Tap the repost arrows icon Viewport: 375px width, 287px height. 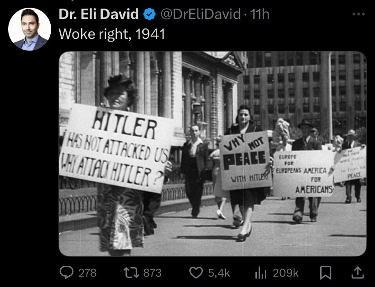tap(131, 273)
